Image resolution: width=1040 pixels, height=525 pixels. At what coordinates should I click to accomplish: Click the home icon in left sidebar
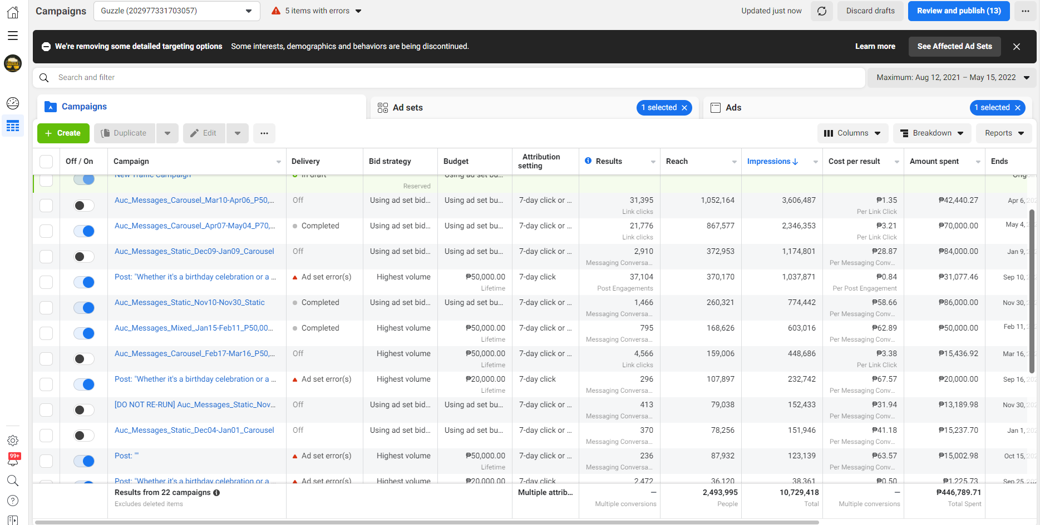click(x=13, y=12)
